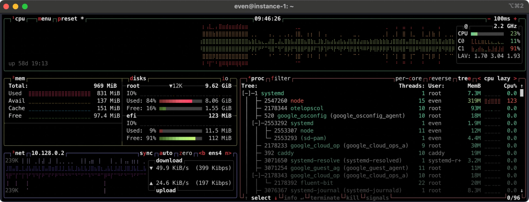Toggle reverse sorting of processes
The height and width of the screenshot is (202, 529).
click(x=440, y=78)
